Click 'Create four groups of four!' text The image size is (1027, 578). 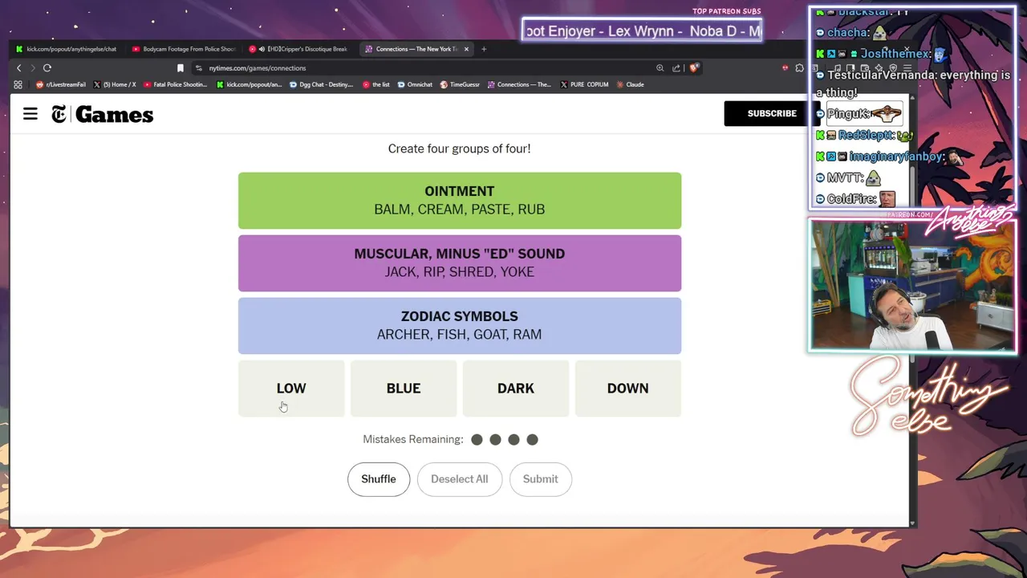pos(460,149)
